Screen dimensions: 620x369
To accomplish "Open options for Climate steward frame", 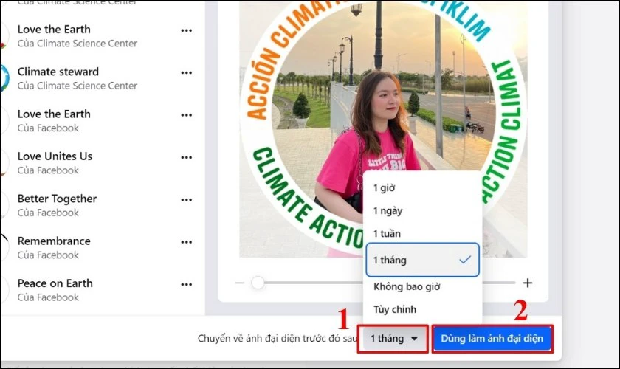I will tap(186, 73).
